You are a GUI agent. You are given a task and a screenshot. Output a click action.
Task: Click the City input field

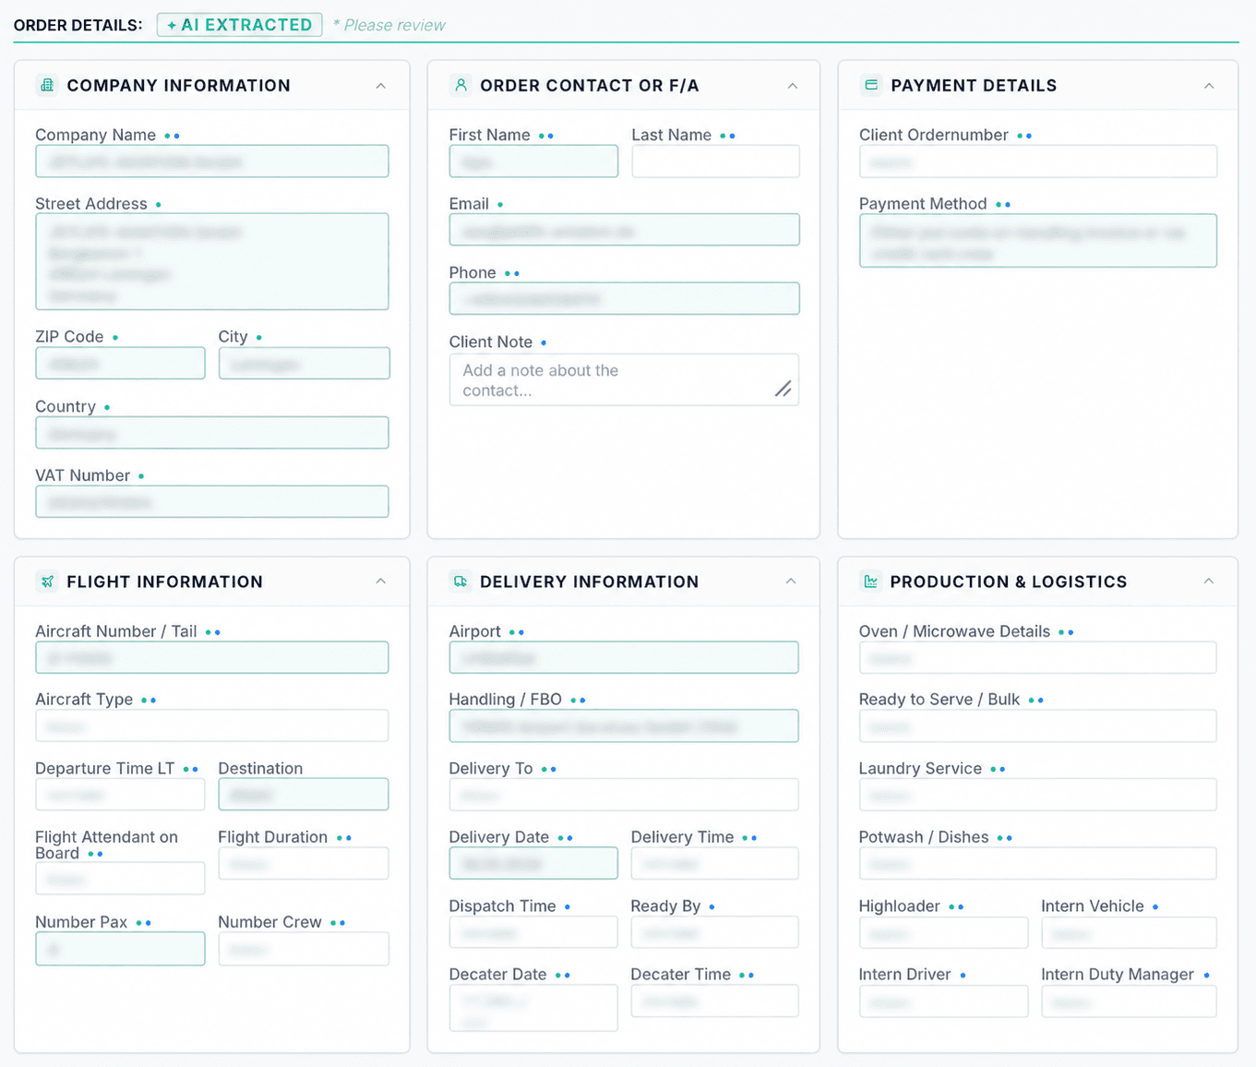tap(305, 364)
